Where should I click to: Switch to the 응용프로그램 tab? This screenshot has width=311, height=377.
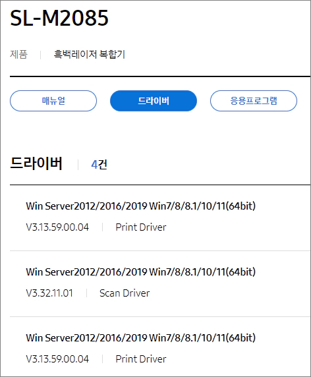tap(254, 101)
